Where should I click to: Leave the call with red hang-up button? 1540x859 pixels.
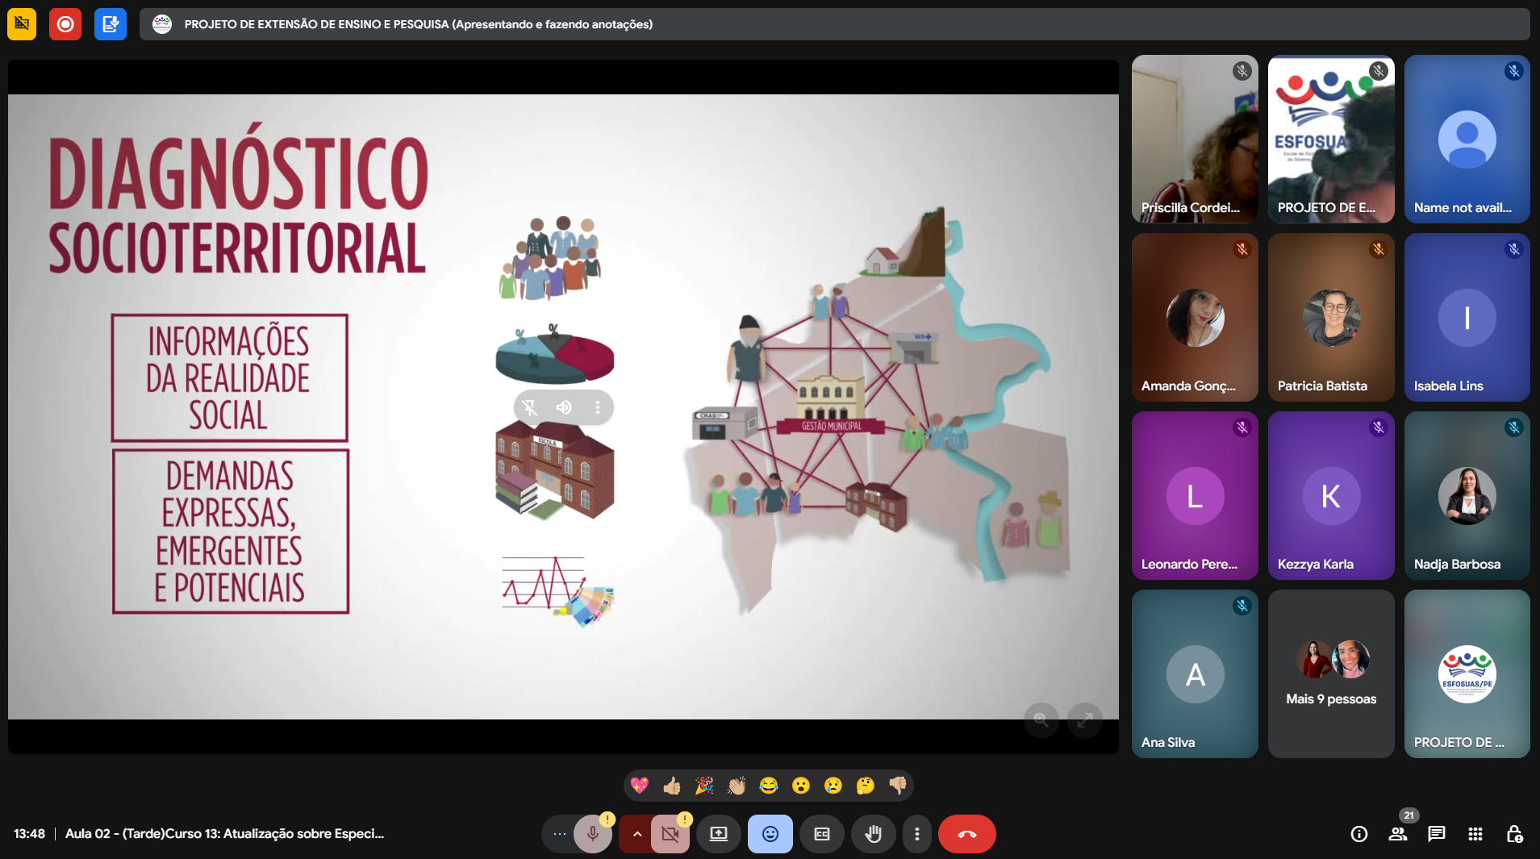click(966, 834)
